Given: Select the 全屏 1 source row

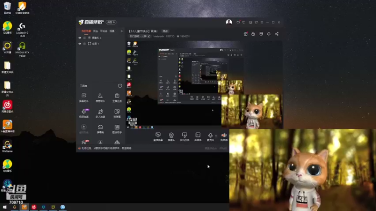Looking at the screenshot, I should (x=101, y=44).
